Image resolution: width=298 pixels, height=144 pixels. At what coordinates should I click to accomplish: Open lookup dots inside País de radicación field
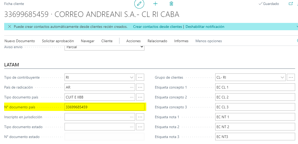pyautogui.click(x=131, y=87)
